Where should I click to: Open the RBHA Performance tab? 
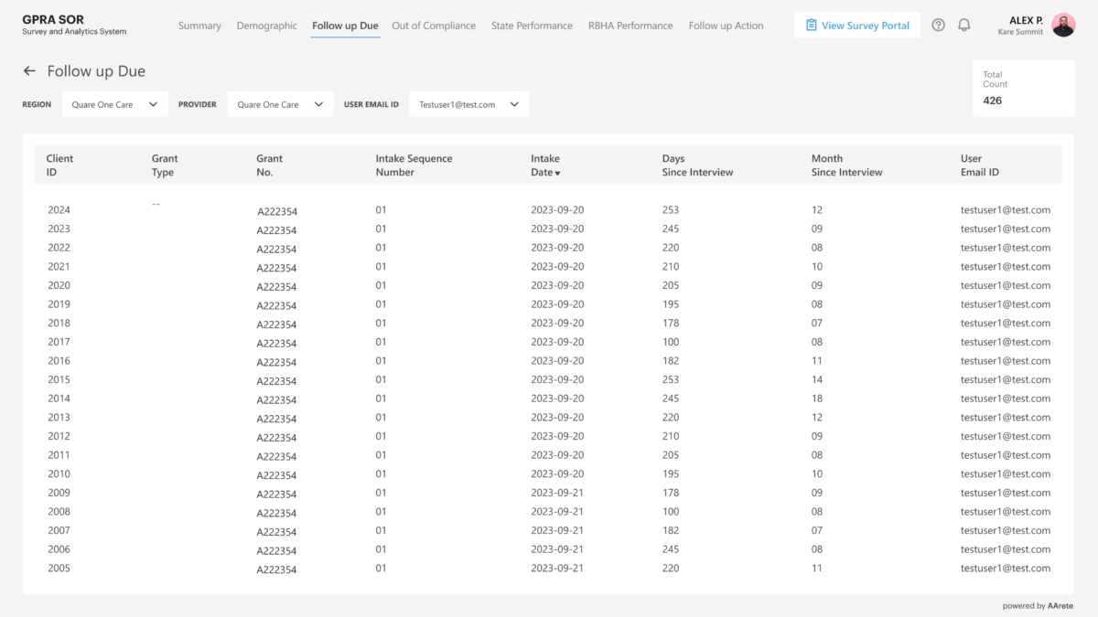(630, 26)
